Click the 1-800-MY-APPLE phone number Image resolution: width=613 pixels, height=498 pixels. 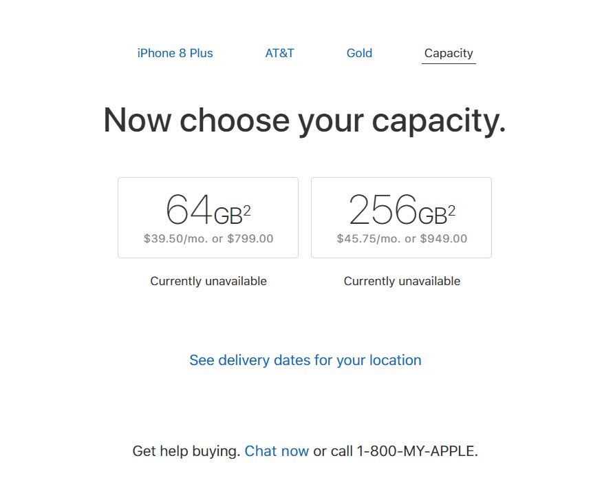(x=417, y=451)
